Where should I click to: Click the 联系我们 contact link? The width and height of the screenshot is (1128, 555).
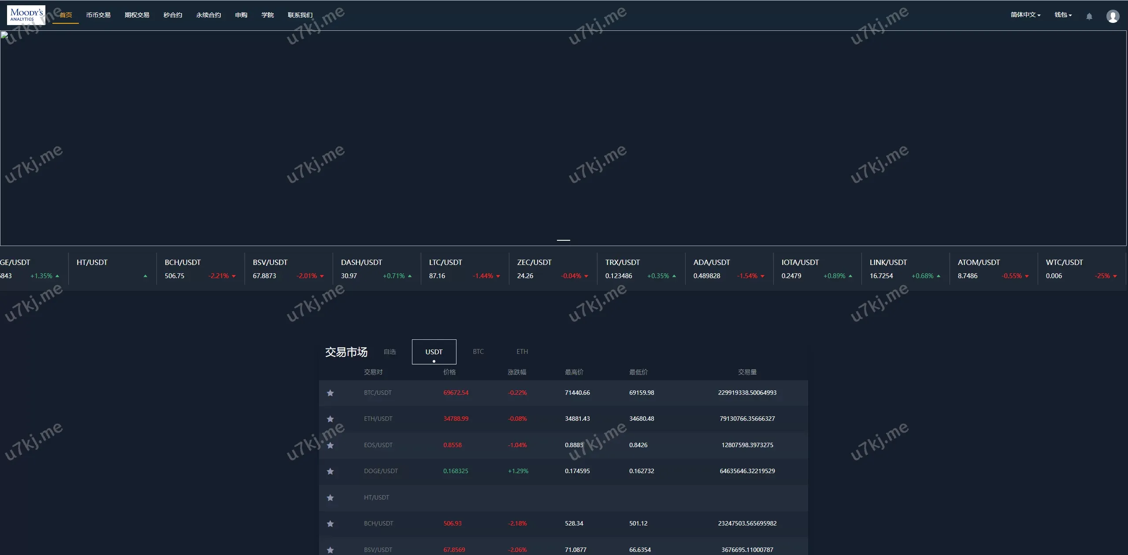click(x=300, y=15)
